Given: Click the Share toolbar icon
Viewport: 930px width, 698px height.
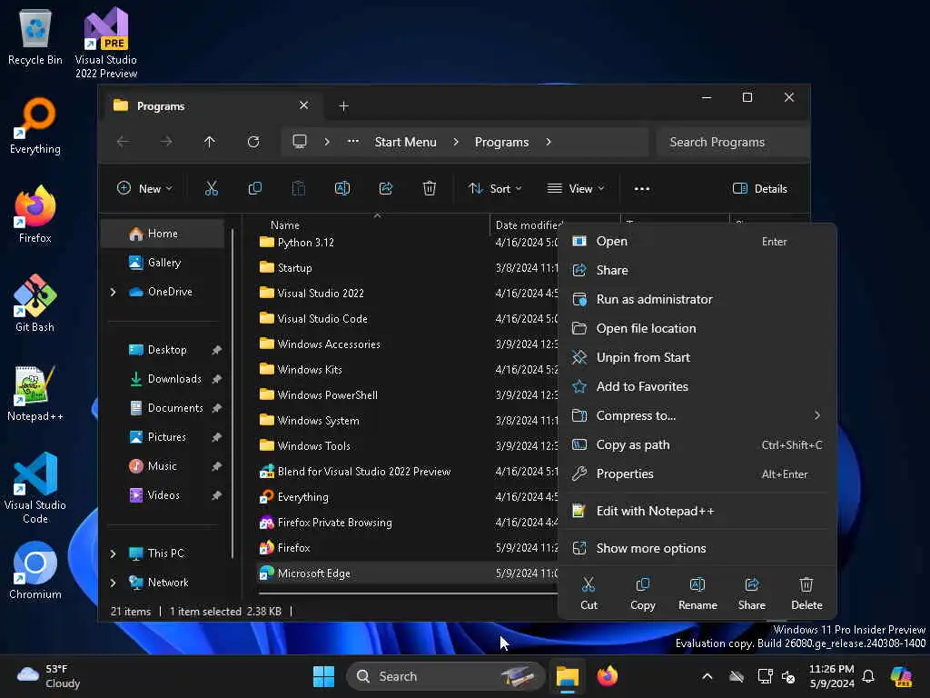Looking at the screenshot, I should click(x=385, y=189).
